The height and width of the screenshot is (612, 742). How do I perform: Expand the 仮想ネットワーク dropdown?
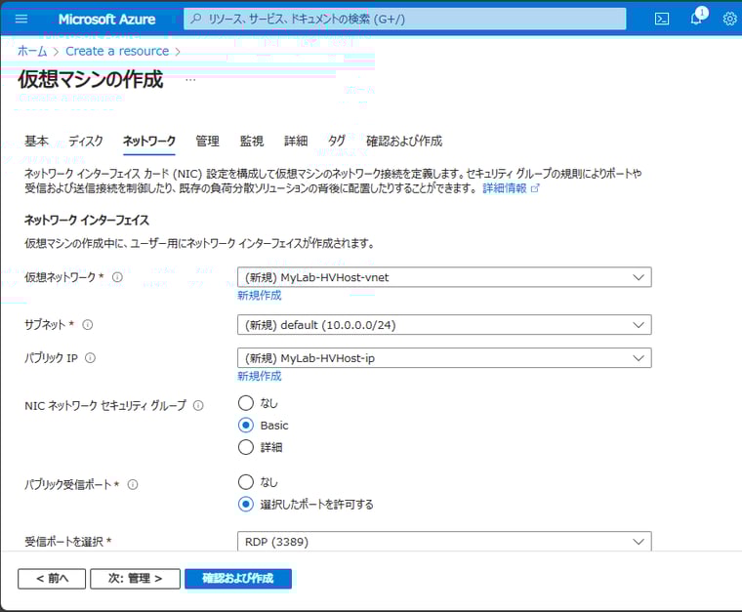tap(444, 277)
